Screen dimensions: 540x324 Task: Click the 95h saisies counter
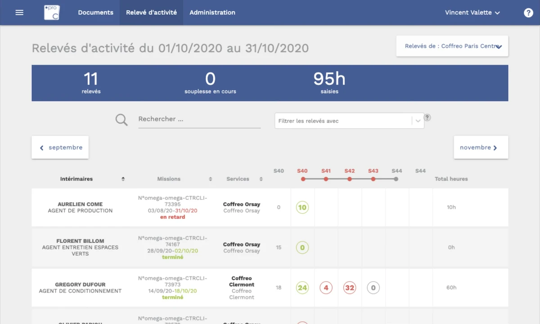[x=329, y=83]
